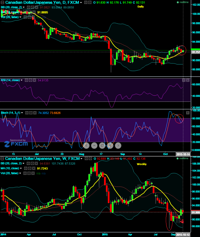
Task: Click the 91.757 price label on daily axis
Action: pyautogui.click(x=196, y=52)
